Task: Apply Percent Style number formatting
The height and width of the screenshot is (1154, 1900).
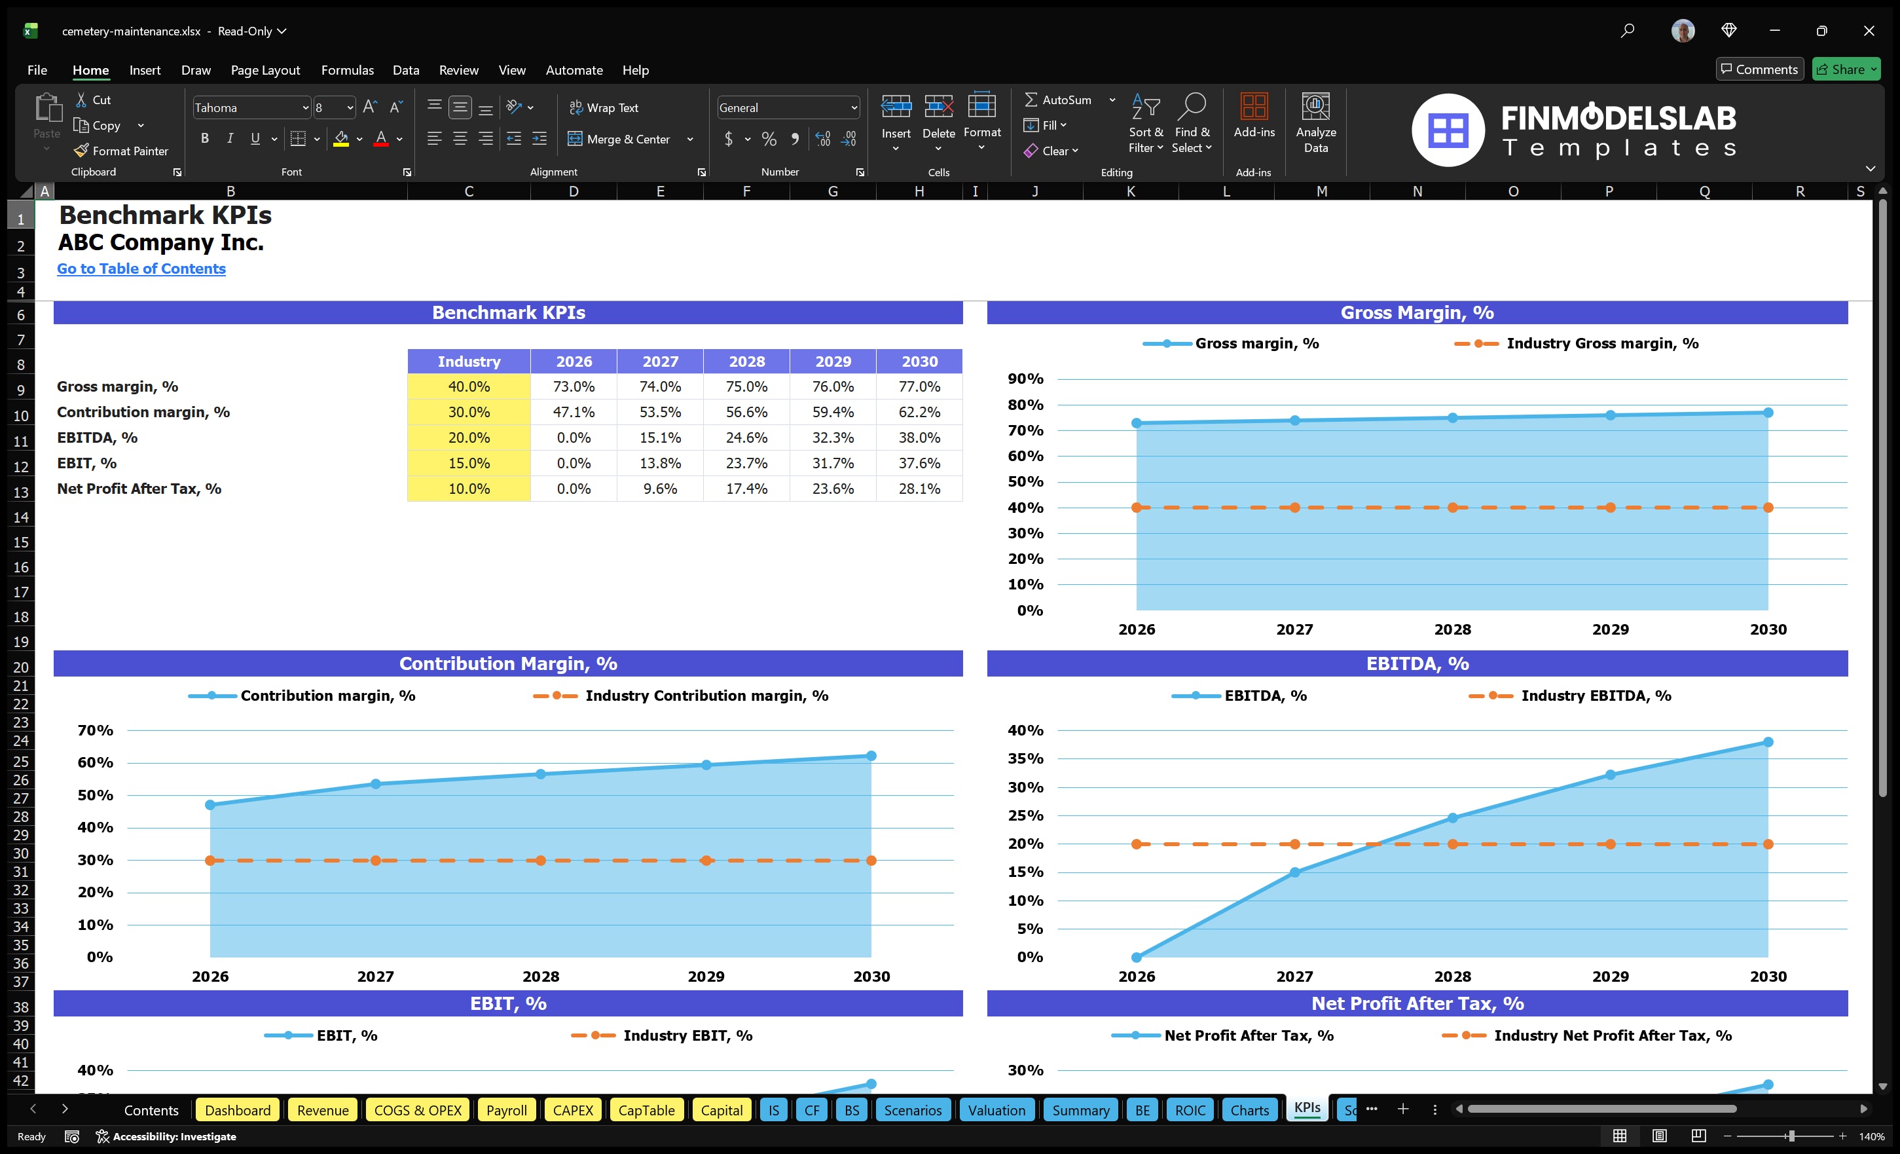Action: (x=769, y=140)
